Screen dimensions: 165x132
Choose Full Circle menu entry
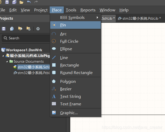pyautogui.click(x=75, y=41)
